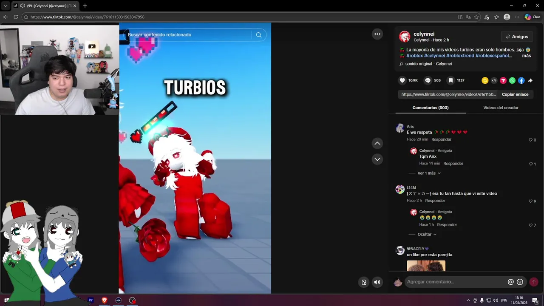Like the video with the heart icon

[x=402, y=80]
